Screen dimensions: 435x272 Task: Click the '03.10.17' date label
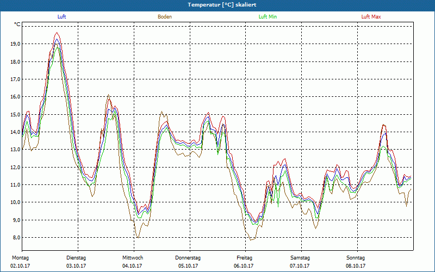click(76, 266)
